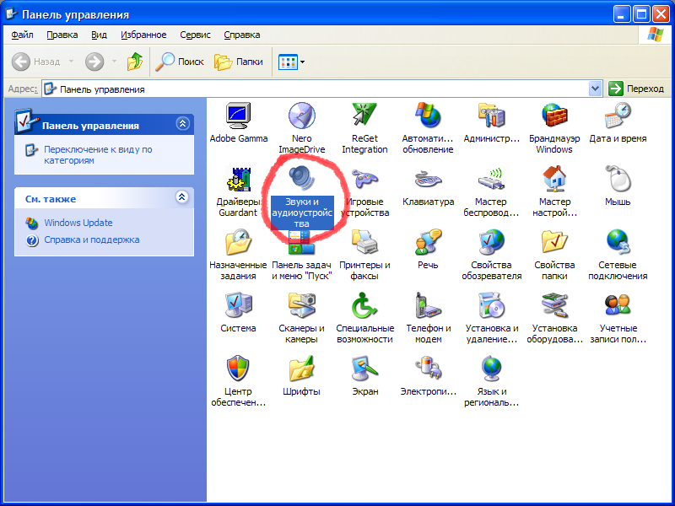
Task: Click the Views icon button in toolbar
Action: point(288,62)
